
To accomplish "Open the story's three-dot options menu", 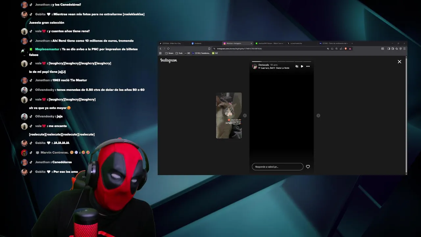I will tap(308, 66).
